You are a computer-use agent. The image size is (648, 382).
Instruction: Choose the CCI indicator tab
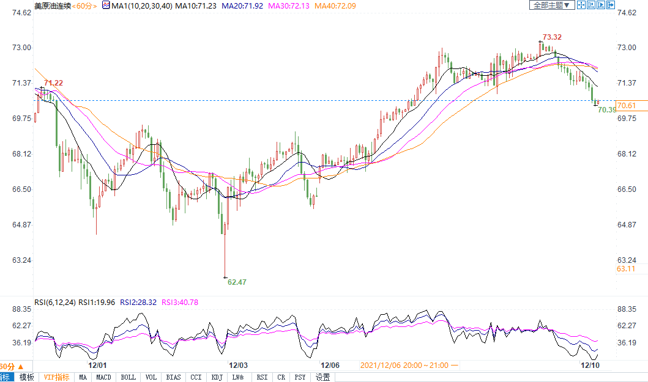tap(196, 377)
